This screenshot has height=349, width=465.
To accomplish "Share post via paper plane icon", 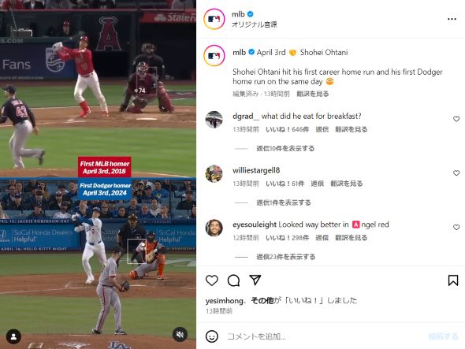I will tap(255, 280).
